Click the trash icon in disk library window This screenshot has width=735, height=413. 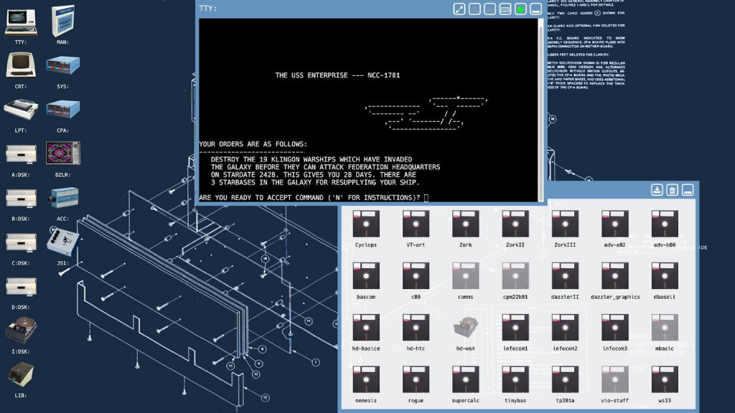pyautogui.click(x=672, y=189)
